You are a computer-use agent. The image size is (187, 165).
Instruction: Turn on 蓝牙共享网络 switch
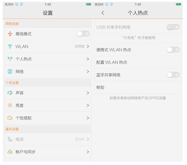(173, 75)
